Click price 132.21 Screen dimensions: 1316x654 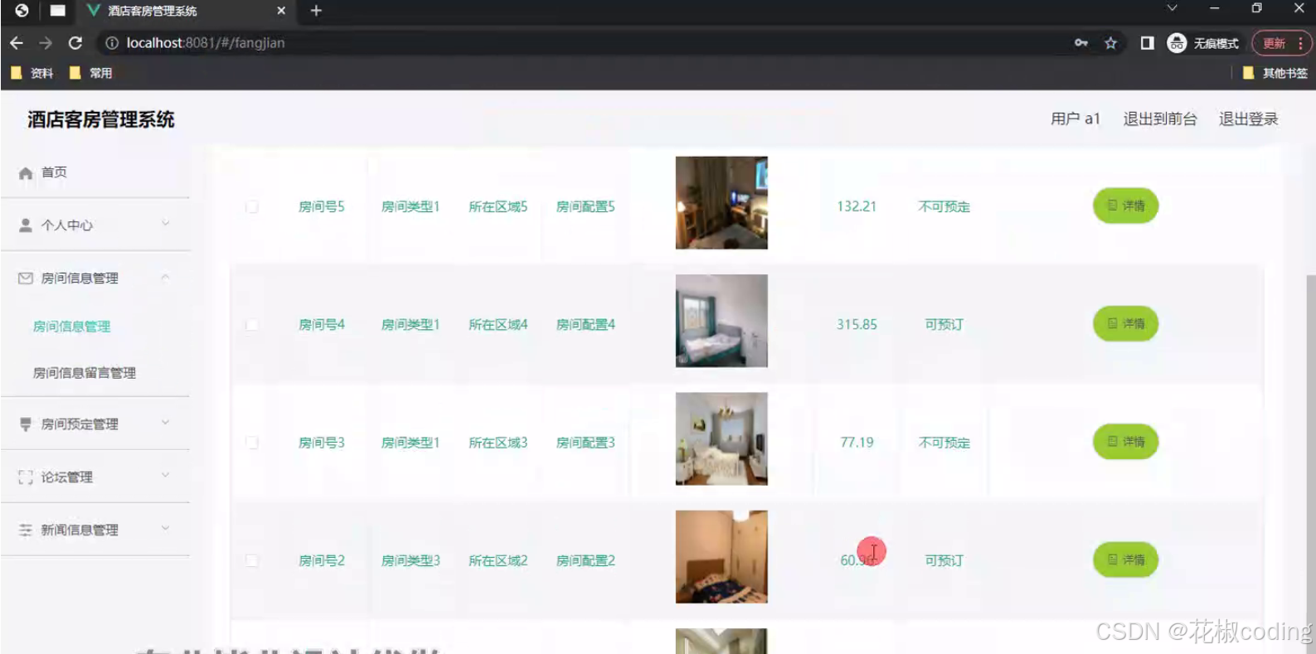(x=857, y=206)
